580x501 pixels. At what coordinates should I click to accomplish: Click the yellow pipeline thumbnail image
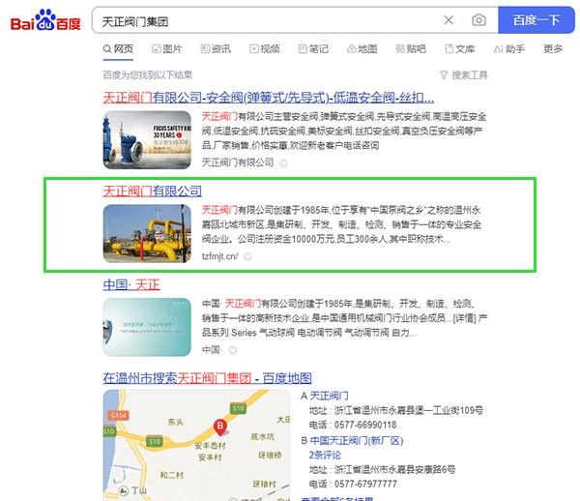[x=147, y=233]
